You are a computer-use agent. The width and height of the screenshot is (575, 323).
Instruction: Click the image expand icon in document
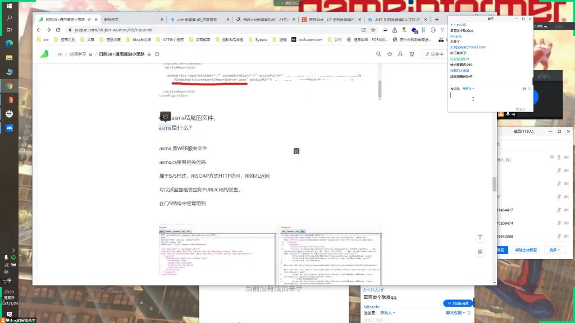[x=296, y=151]
